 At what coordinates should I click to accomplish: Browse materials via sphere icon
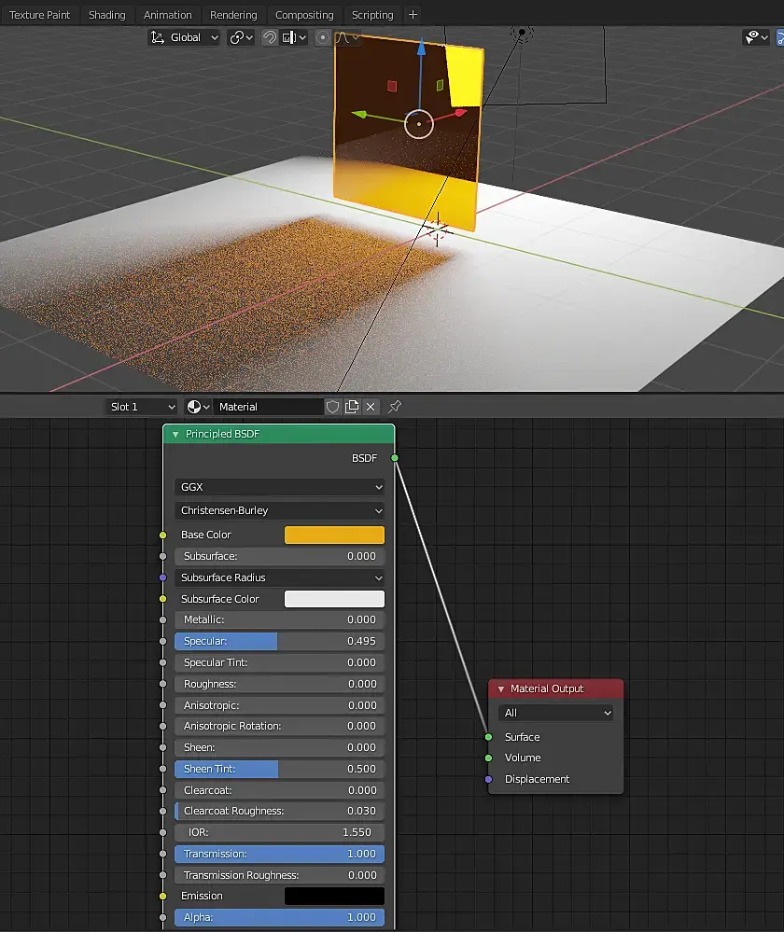[198, 407]
